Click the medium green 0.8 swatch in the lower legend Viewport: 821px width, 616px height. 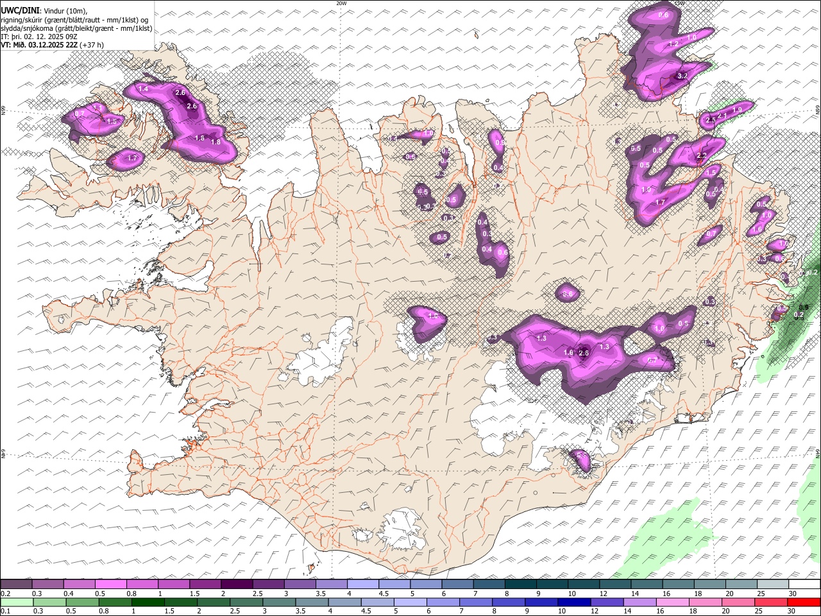[115, 602]
